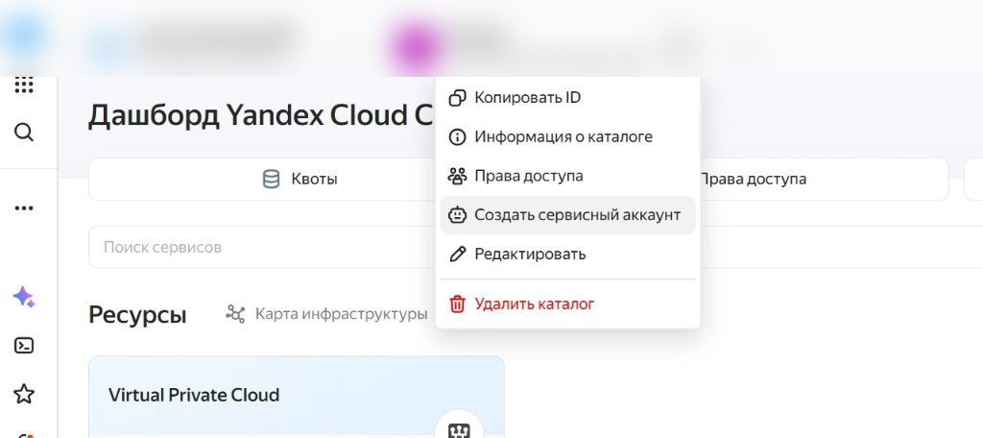983x438 pixels.
Task: Open the AI assistant sparkle icon
Action: click(24, 297)
